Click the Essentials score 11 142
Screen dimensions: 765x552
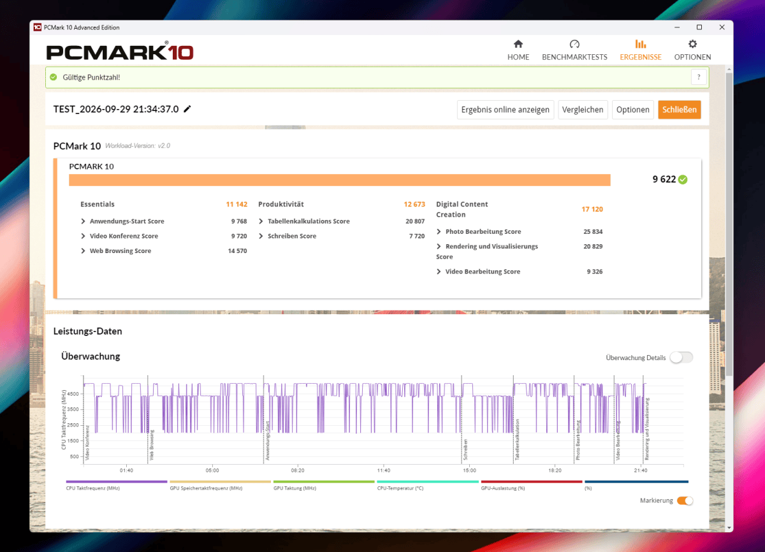pos(237,204)
